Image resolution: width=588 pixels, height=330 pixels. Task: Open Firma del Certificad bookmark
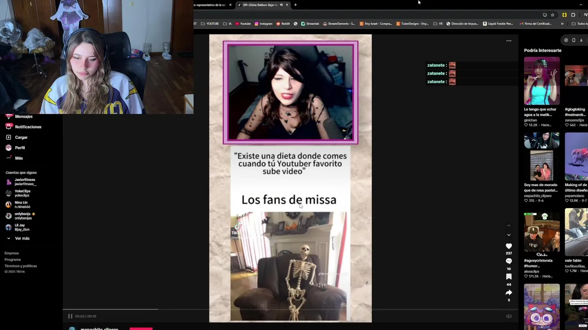535,23
